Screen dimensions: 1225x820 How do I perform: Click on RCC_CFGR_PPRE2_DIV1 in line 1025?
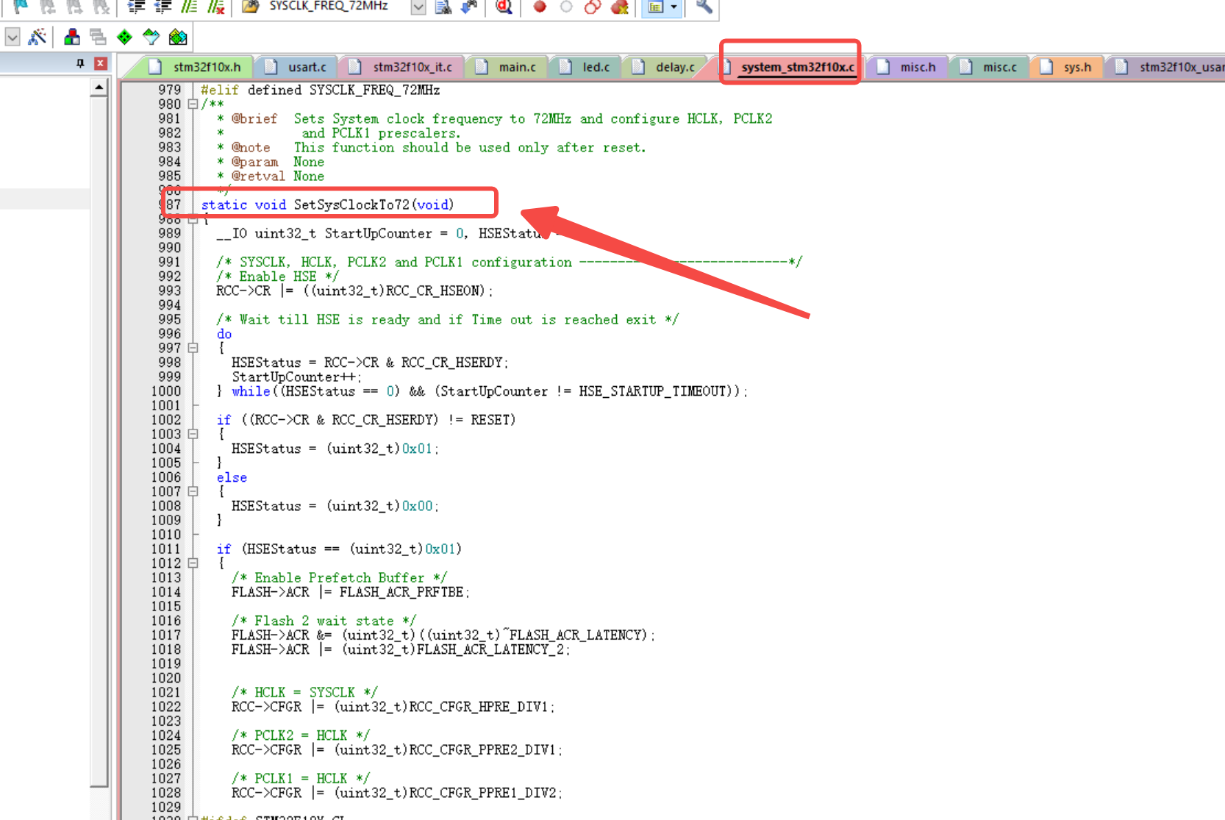click(x=482, y=749)
